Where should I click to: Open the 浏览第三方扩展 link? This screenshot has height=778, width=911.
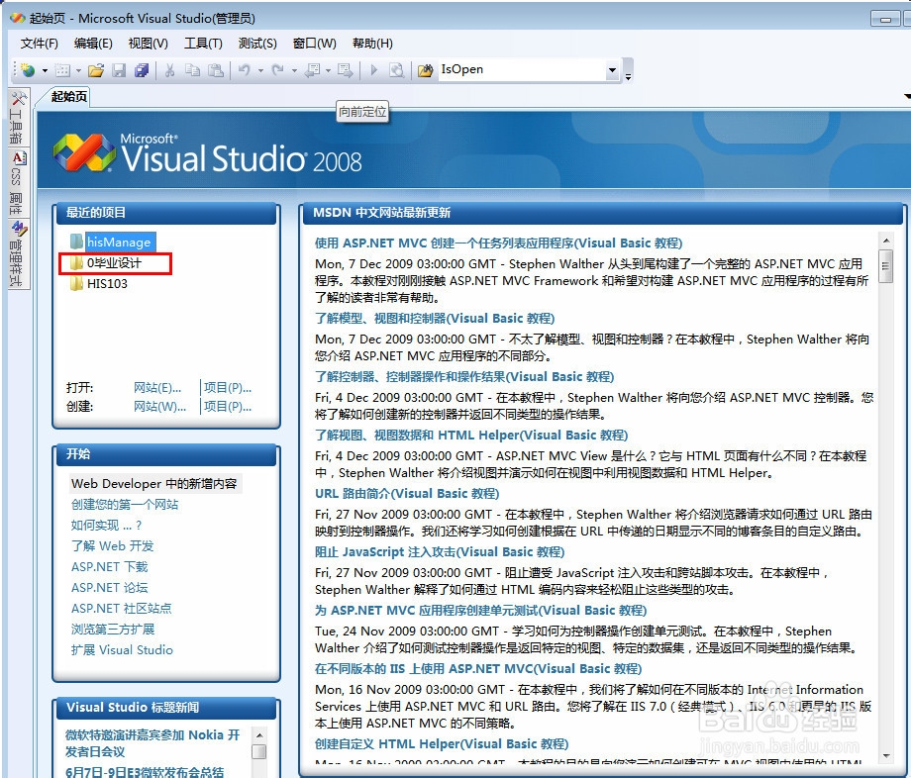[x=113, y=630]
